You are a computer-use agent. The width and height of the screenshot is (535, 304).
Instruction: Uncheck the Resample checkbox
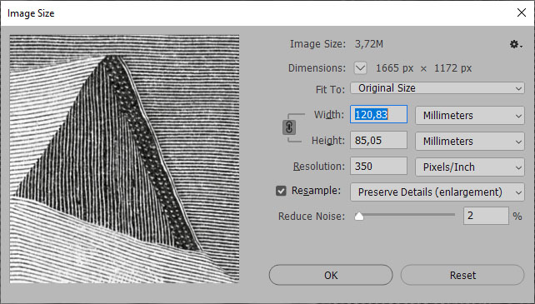281,191
